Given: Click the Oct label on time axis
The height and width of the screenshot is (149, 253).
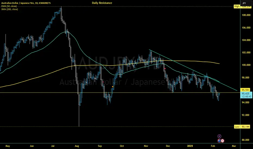Looking at the screenshot, I should point(122,146).
